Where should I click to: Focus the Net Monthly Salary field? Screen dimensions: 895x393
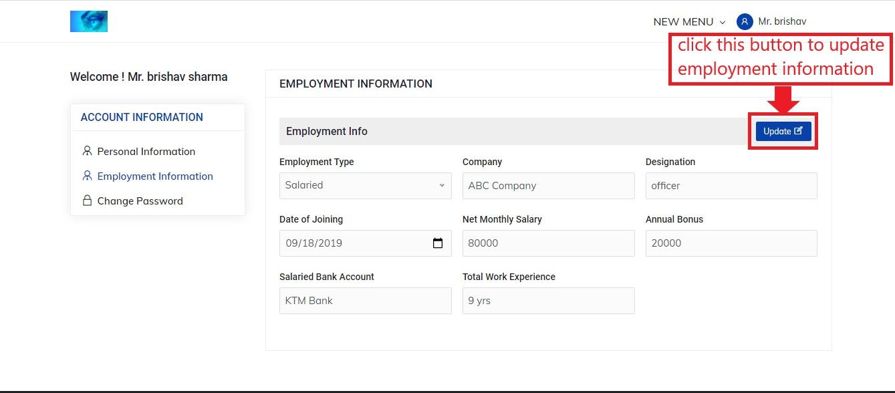(549, 243)
